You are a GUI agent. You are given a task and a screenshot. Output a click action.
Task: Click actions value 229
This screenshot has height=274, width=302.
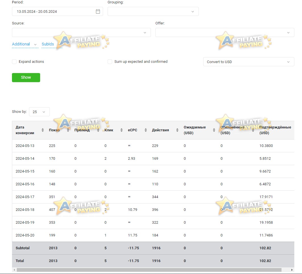[155, 146]
